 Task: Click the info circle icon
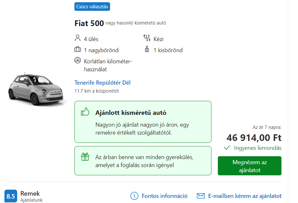pyautogui.click(x=135, y=196)
